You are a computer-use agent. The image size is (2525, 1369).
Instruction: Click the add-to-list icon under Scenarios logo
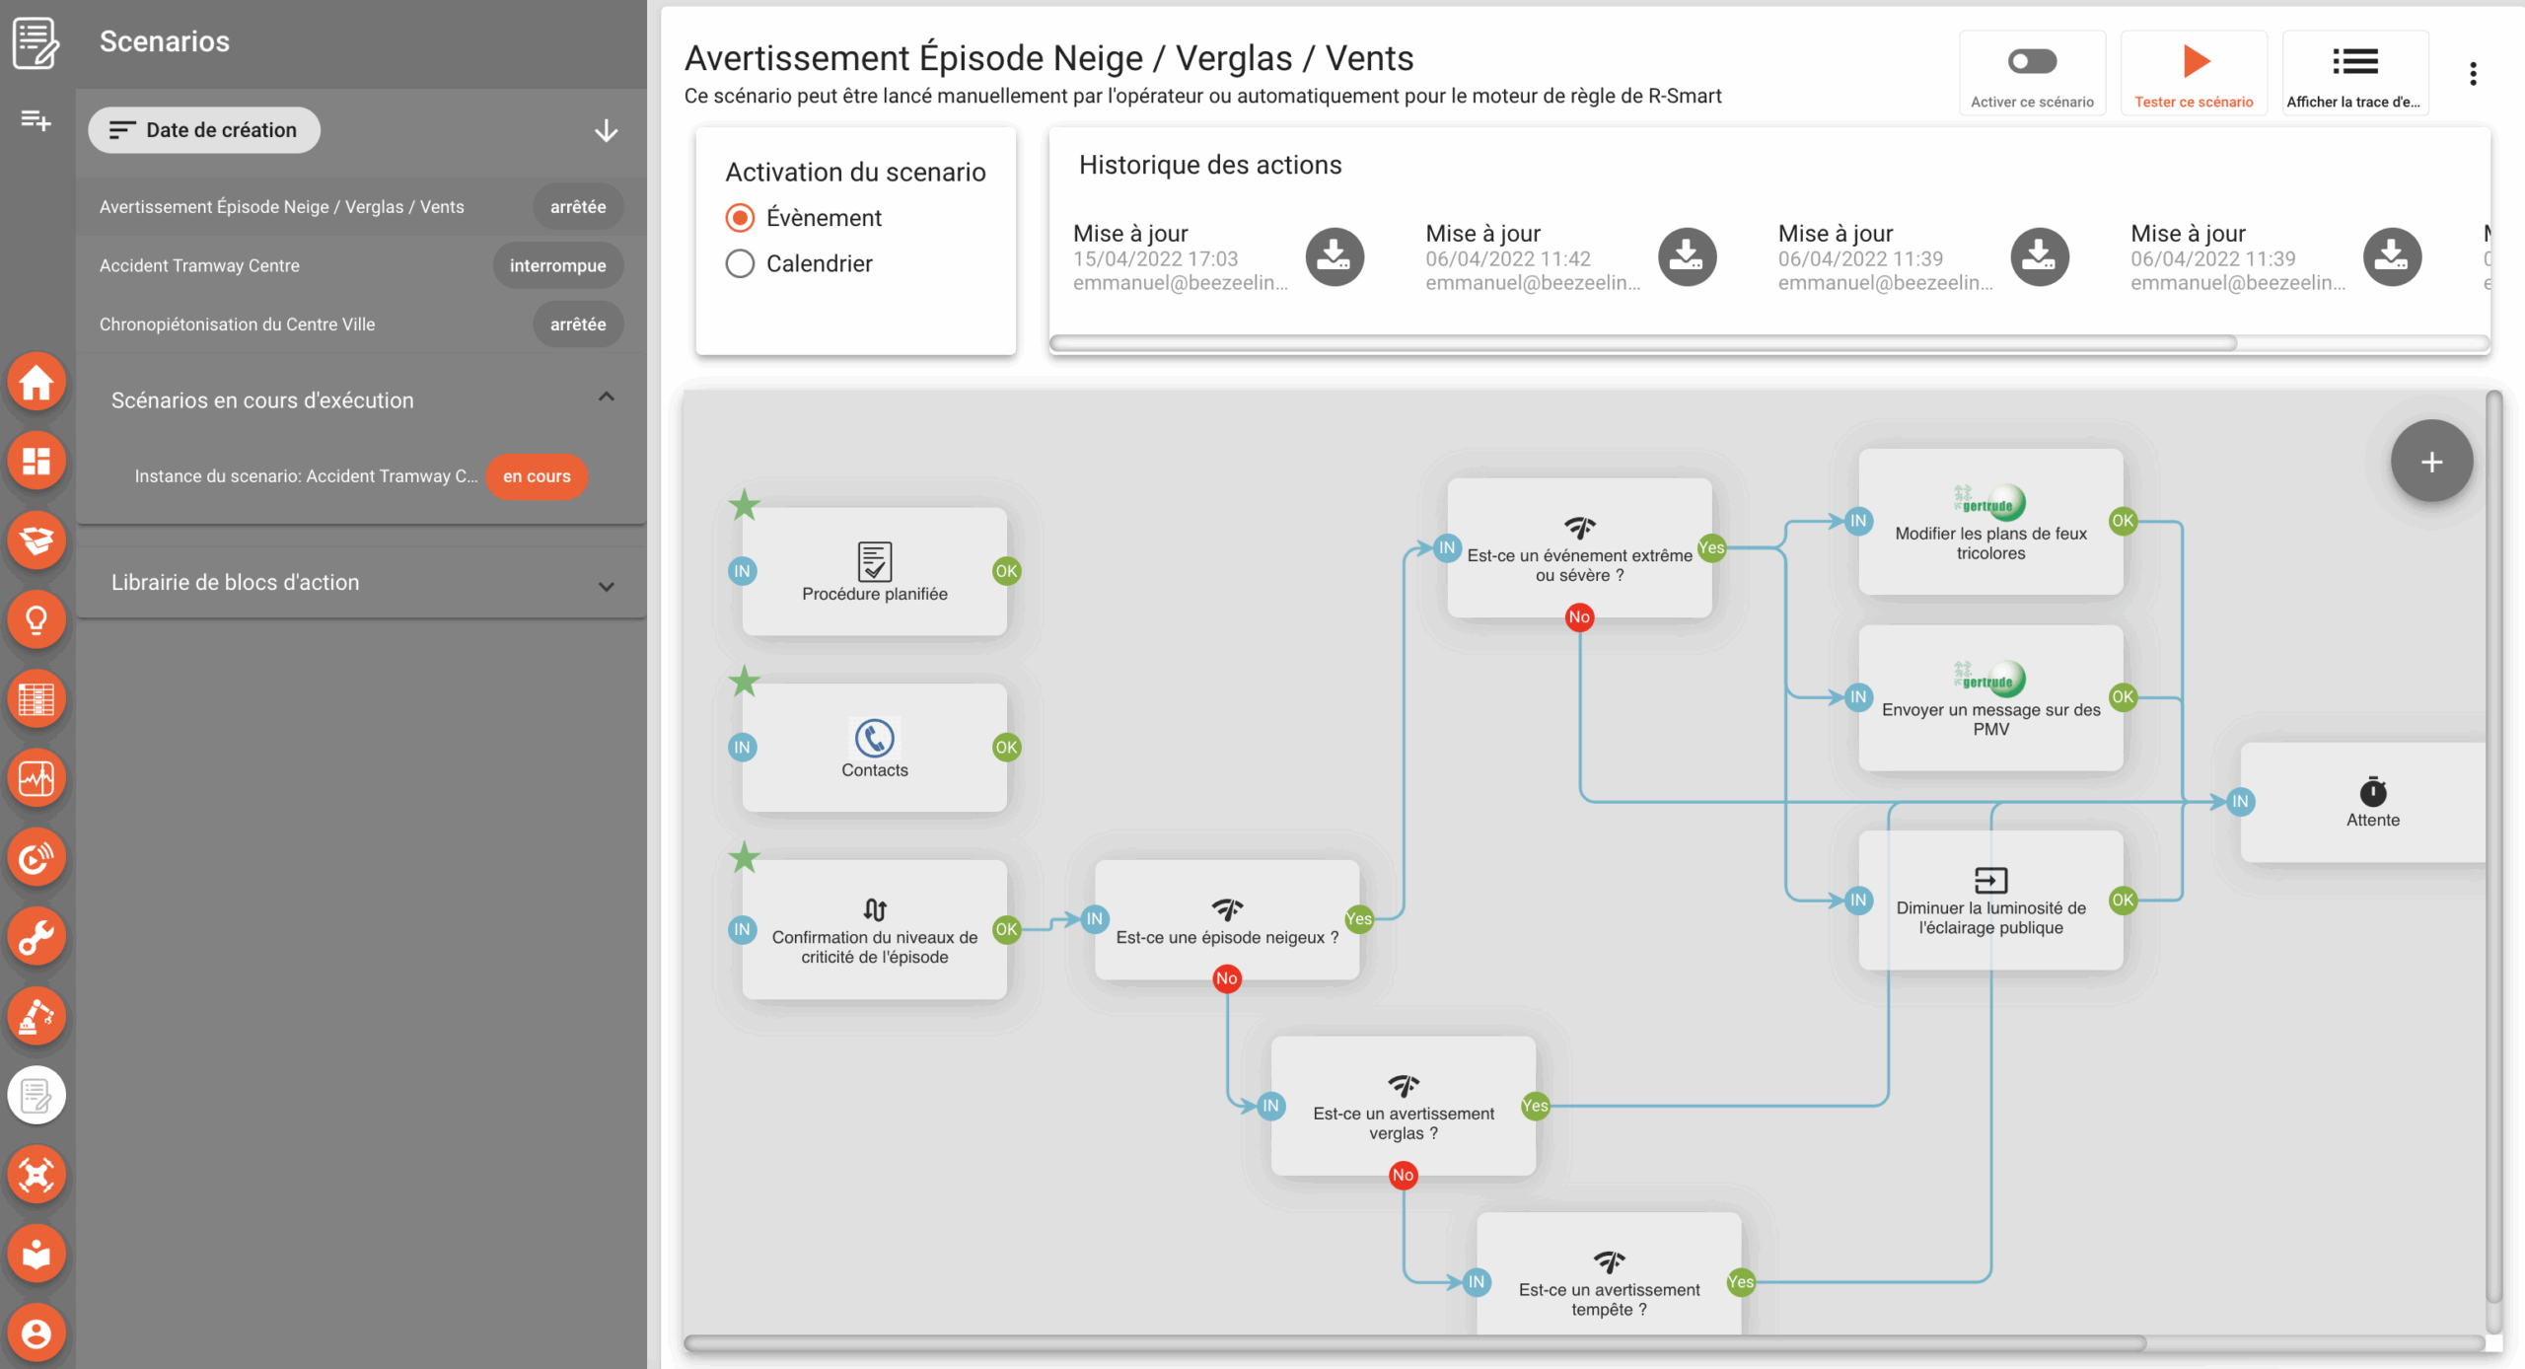click(x=36, y=120)
